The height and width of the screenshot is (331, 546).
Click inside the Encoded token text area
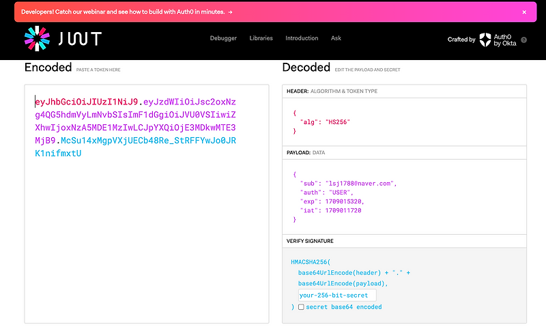pos(146,239)
